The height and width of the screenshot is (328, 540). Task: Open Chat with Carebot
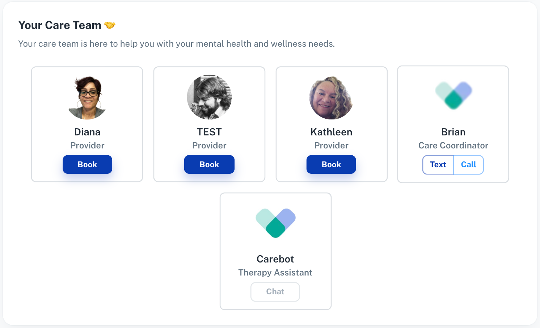275,292
